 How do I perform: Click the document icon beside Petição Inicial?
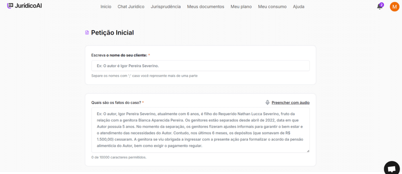(x=87, y=33)
